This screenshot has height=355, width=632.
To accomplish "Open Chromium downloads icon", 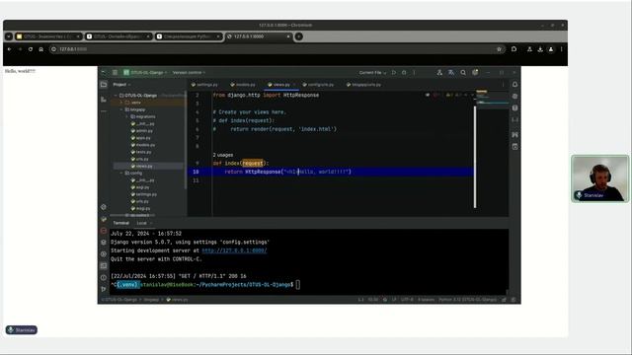I will [x=540, y=49].
